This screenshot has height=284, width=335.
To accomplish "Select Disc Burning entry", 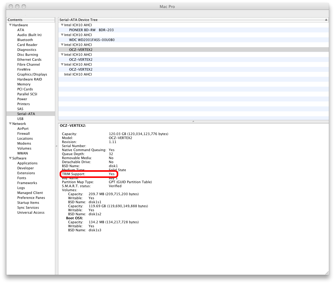I will click(x=27, y=54).
